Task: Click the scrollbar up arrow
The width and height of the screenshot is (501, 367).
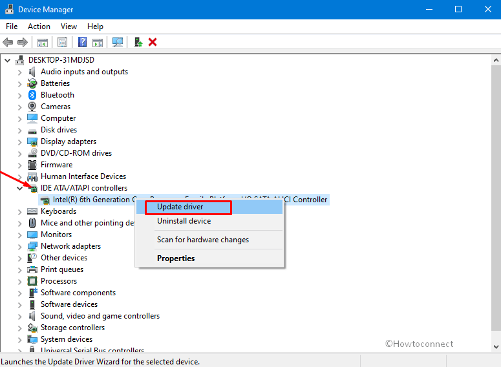Action: click(x=496, y=60)
